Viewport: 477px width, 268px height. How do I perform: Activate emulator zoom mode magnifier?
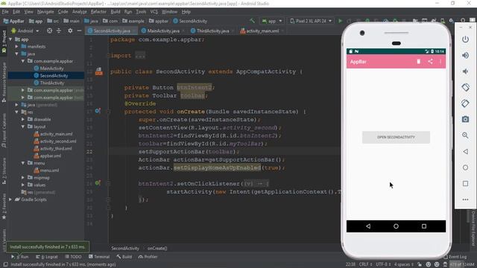[x=465, y=135]
